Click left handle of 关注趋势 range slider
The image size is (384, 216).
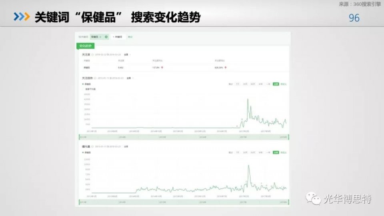click(x=79, y=137)
